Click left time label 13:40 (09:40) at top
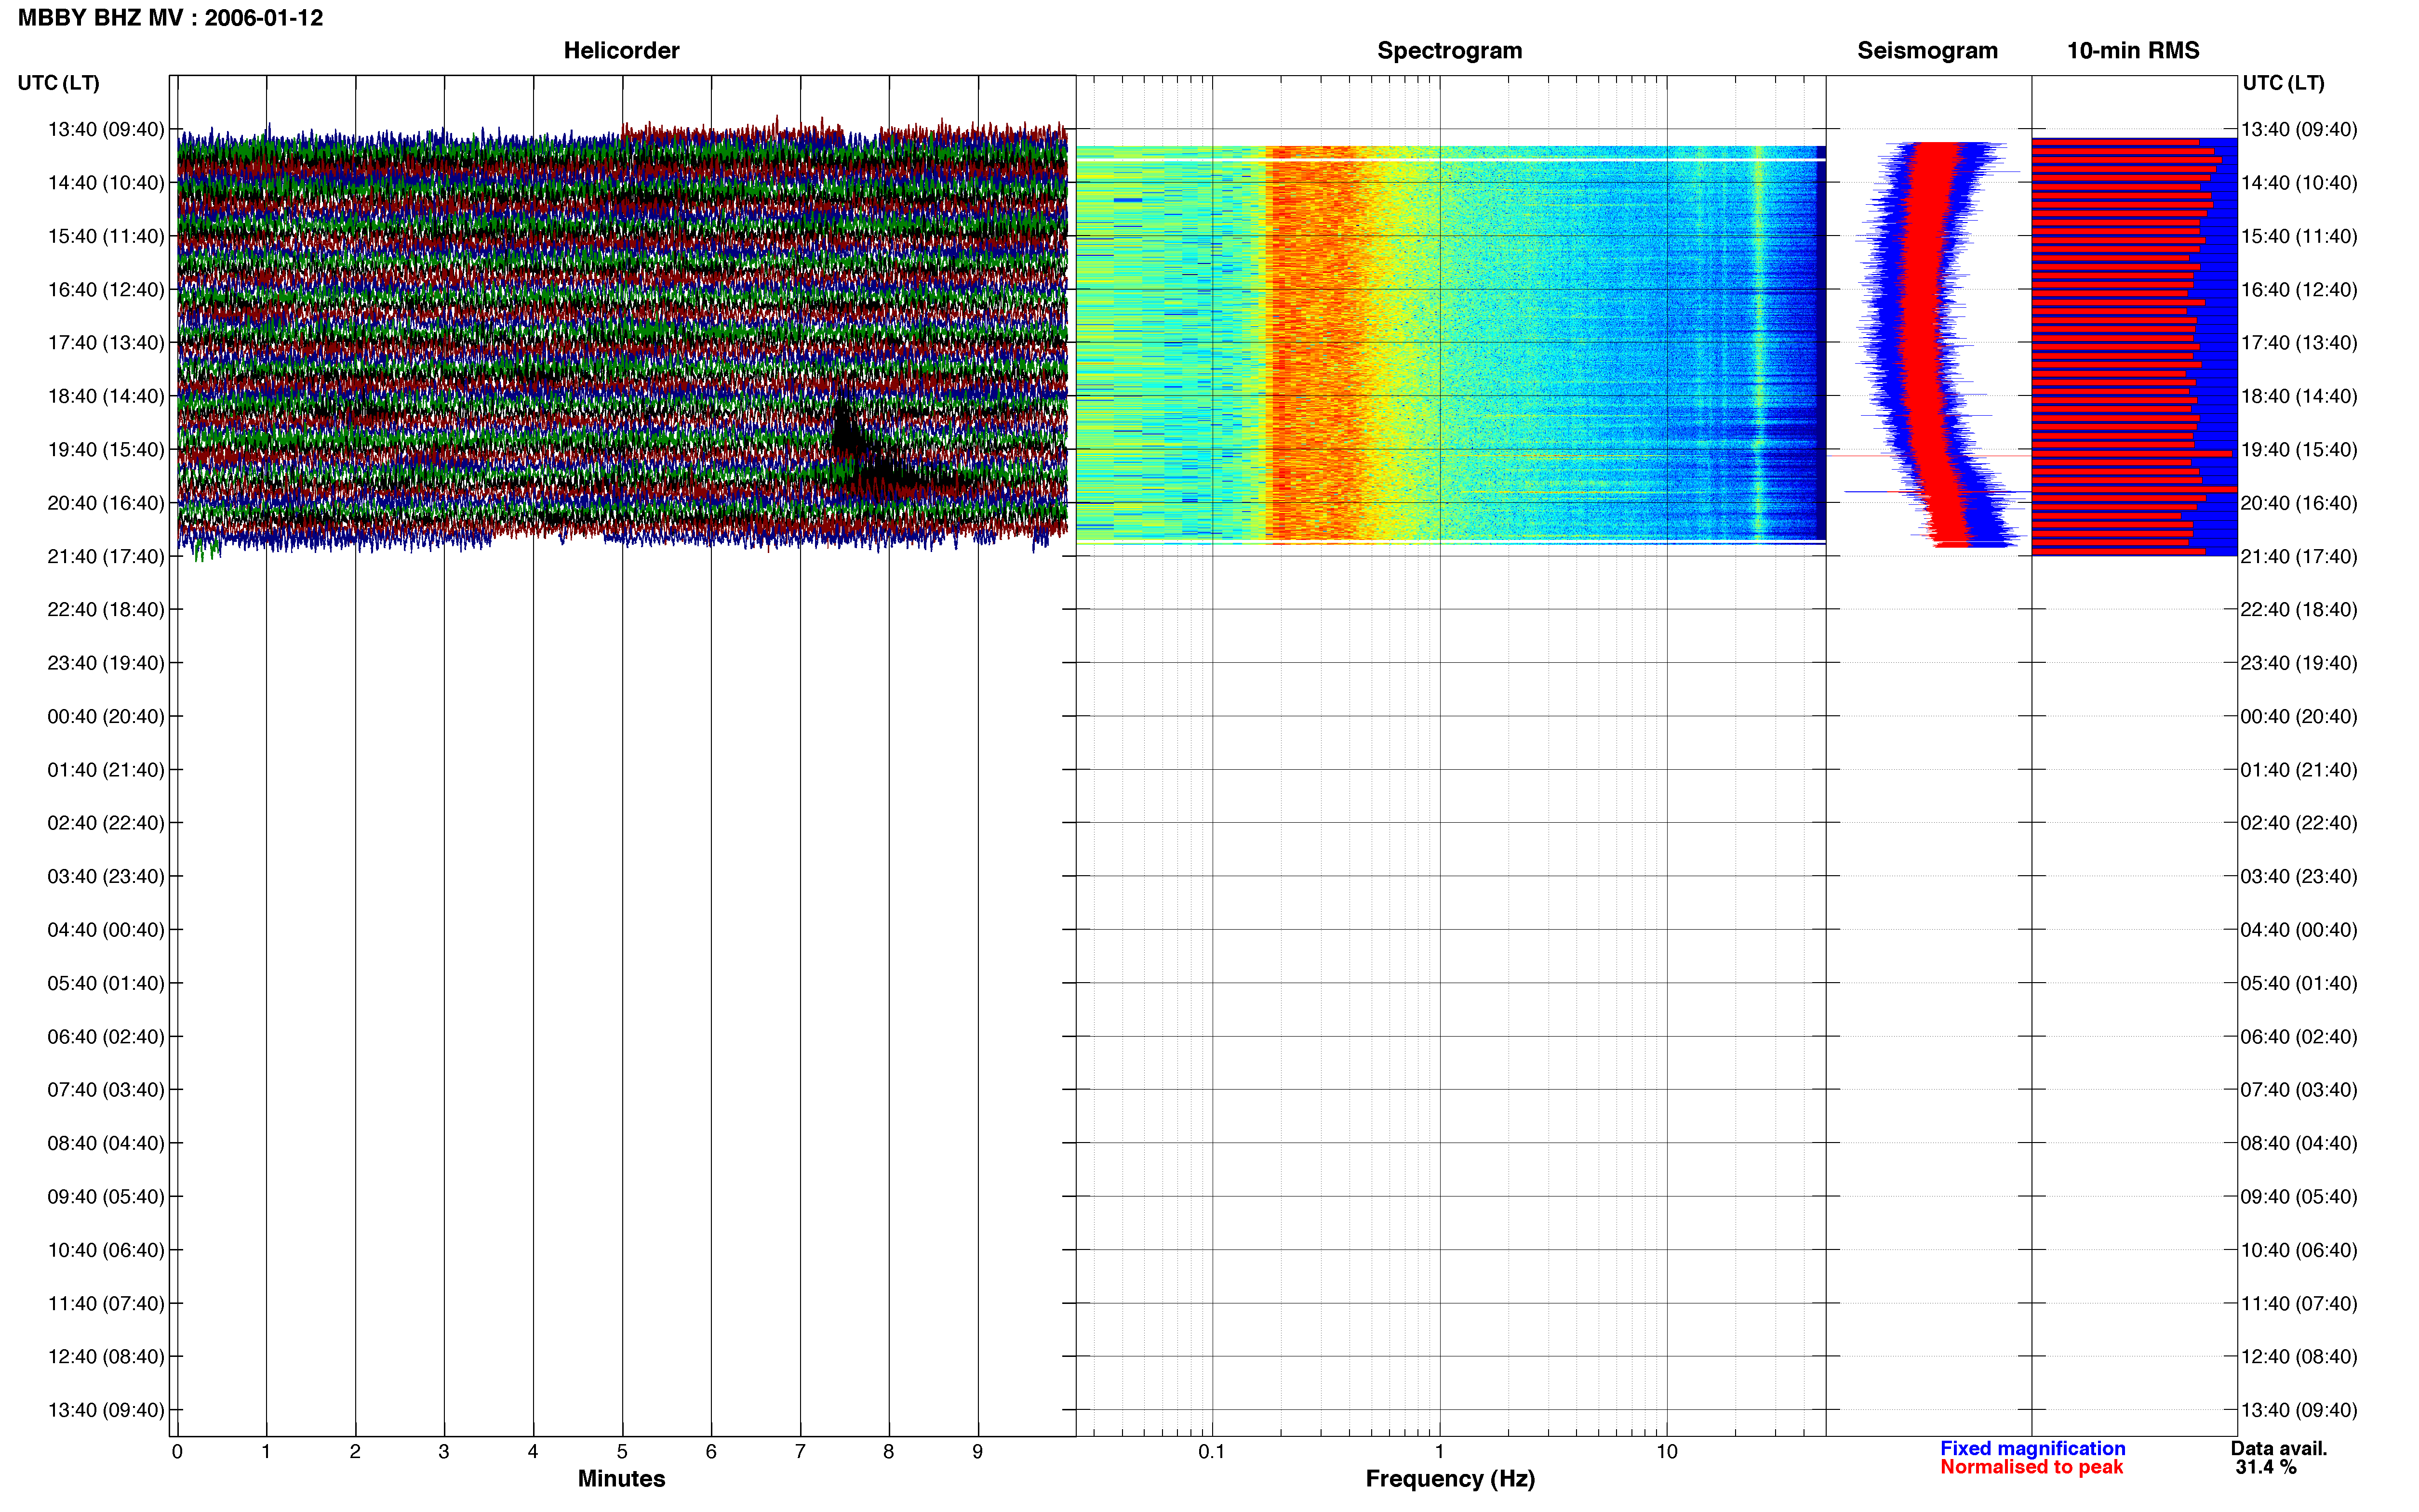 tap(106, 129)
